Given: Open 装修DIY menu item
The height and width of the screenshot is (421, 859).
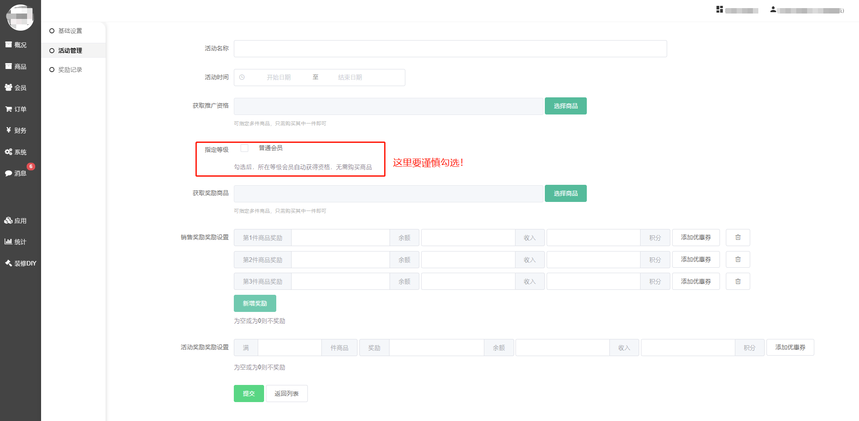Looking at the screenshot, I should [20, 264].
